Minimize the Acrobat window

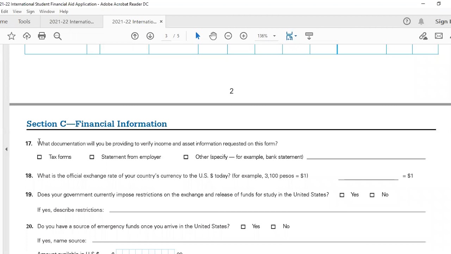[x=423, y=4]
